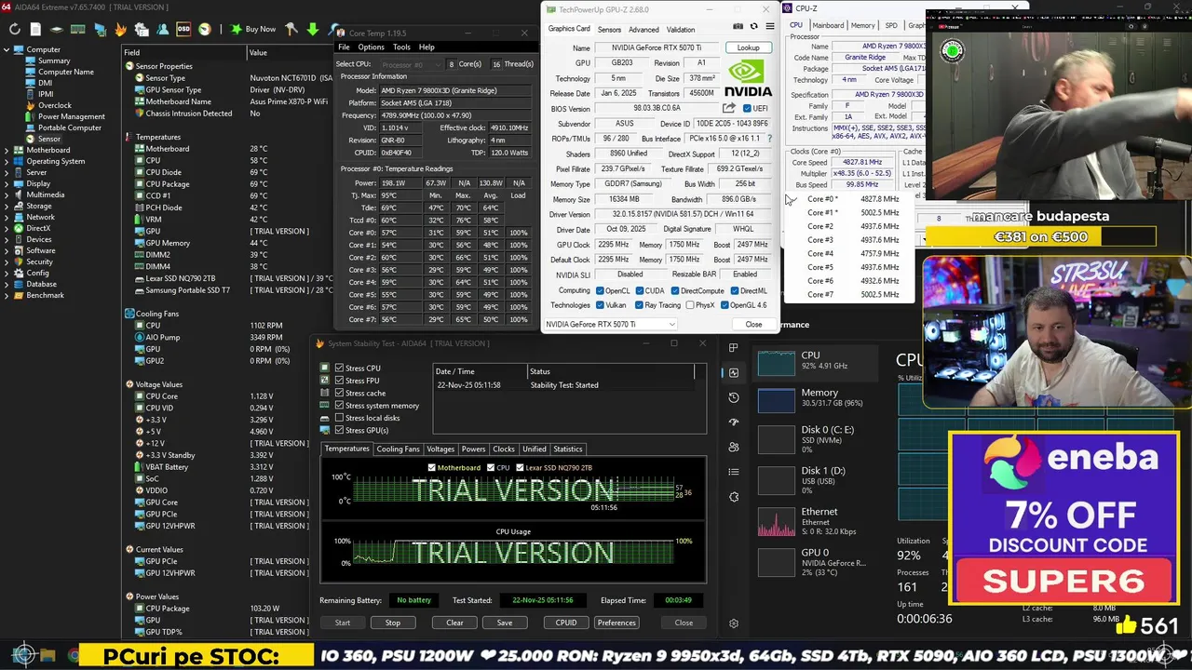Viewport: 1192px width, 670px height.
Task: Click the AIDA64 round gauge toolbar icon
Action: 204,30
